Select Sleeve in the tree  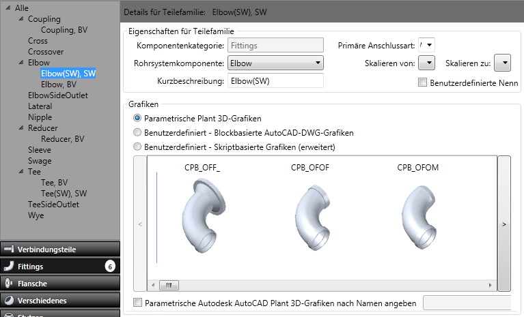(x=40, y=150)
